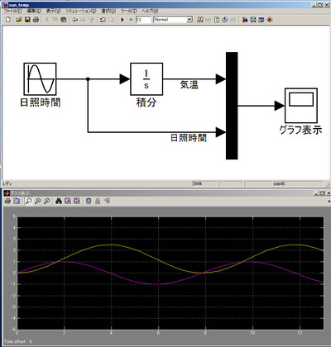
Task: Click the scope Parameters icon beside print
Action: tap(17, 201)
